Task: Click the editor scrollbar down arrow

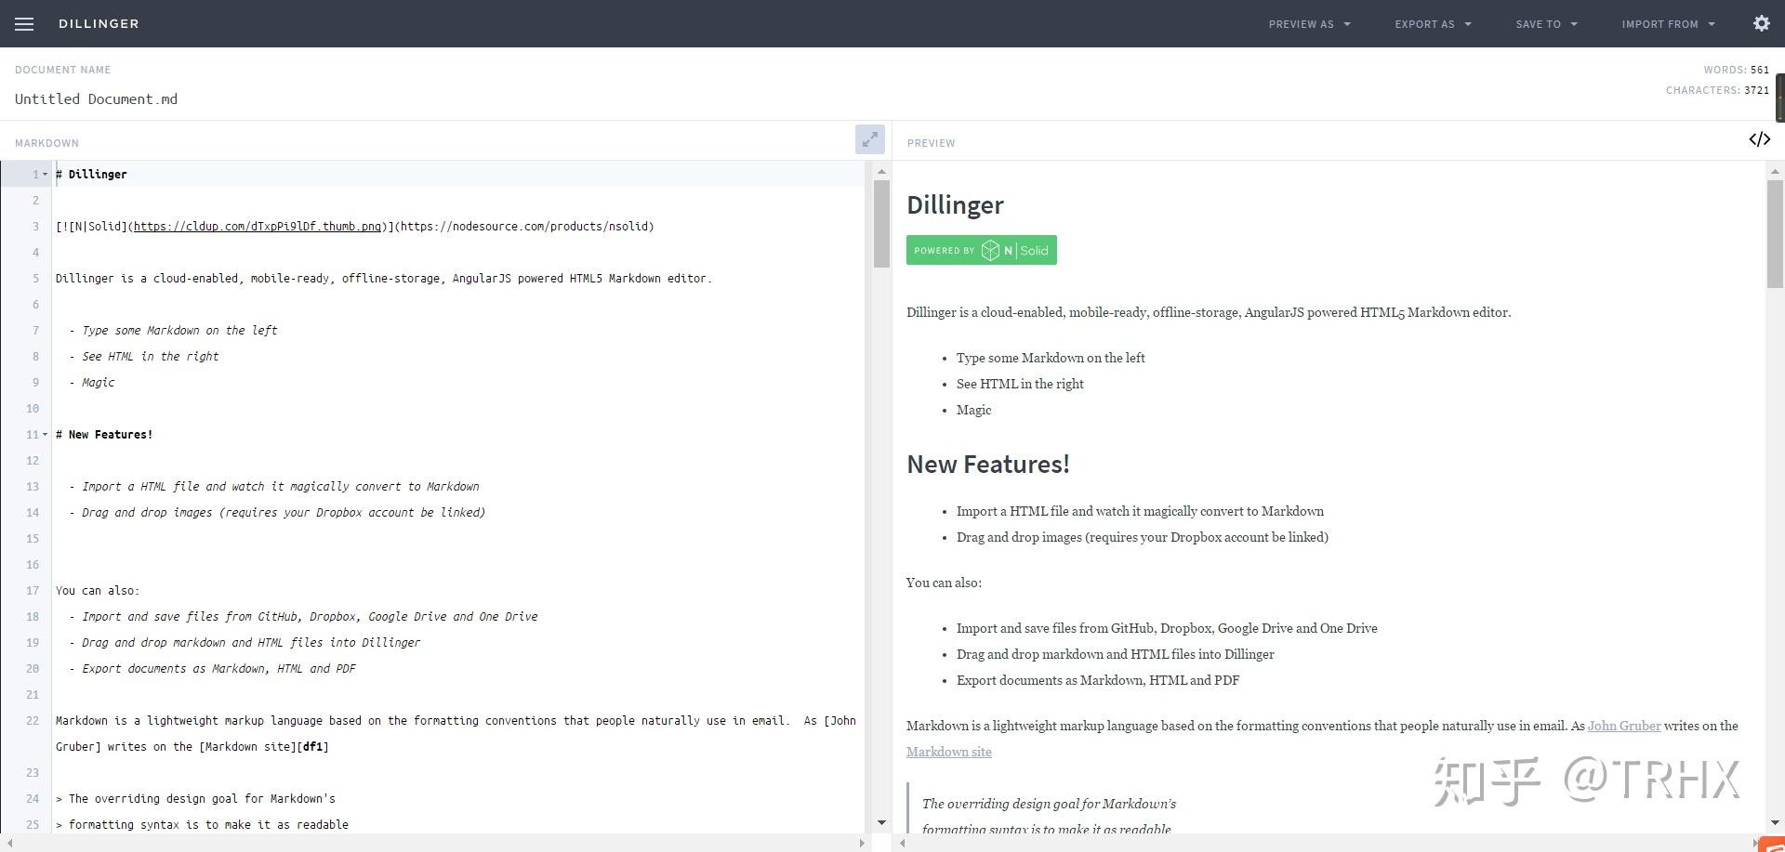Action: click(881, 823)
